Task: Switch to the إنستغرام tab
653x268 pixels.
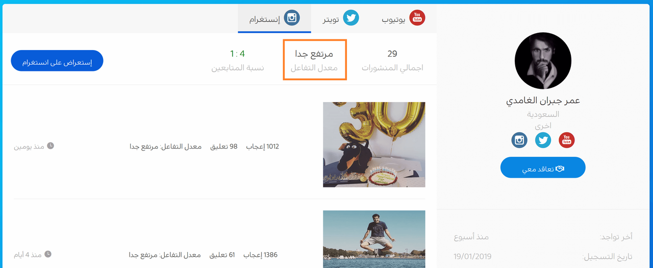Action: click(x=274, y=19)
